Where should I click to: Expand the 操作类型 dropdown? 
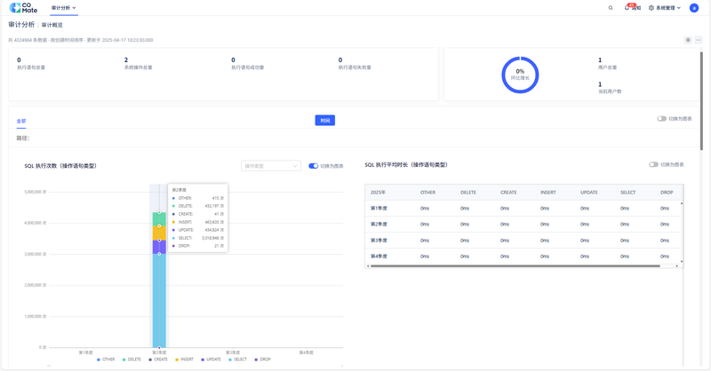(x=270, y=166)
